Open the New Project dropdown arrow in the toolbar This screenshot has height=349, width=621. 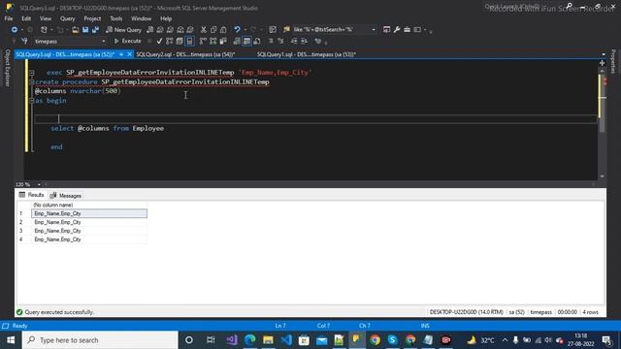click(x=51, y=30)
